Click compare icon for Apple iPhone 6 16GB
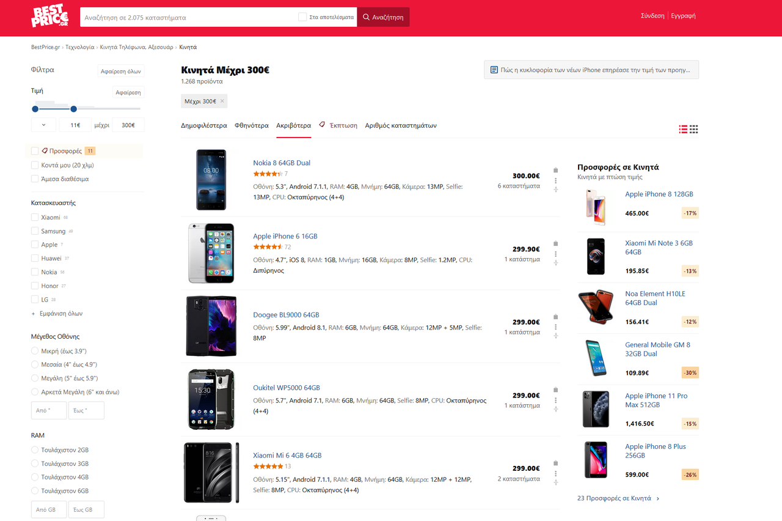The width and height of the screenshot is (782, 521). tap(555, 263)
